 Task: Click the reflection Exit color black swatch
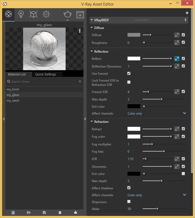tap(134, 106)
